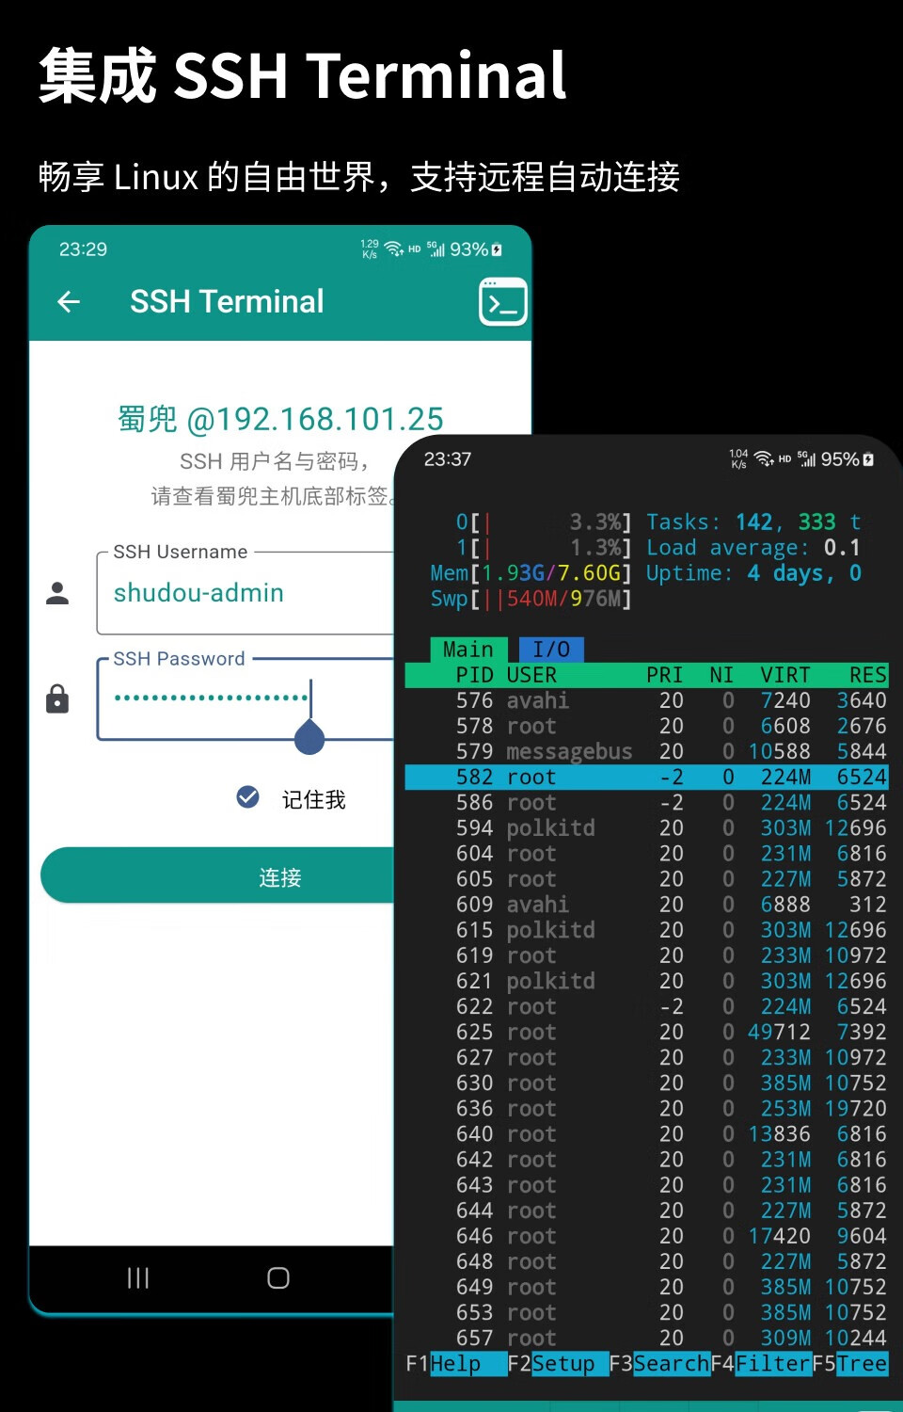Tap the Wi-Fi icon in 23:29 status bar
The height and width of the screenshot is (1412, 903).
point(393,249)
